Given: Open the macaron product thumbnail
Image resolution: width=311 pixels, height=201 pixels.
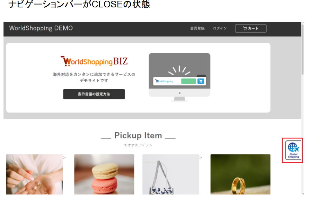Looking at the screenshot, I should pyautogui.click(x=104, y=174).
